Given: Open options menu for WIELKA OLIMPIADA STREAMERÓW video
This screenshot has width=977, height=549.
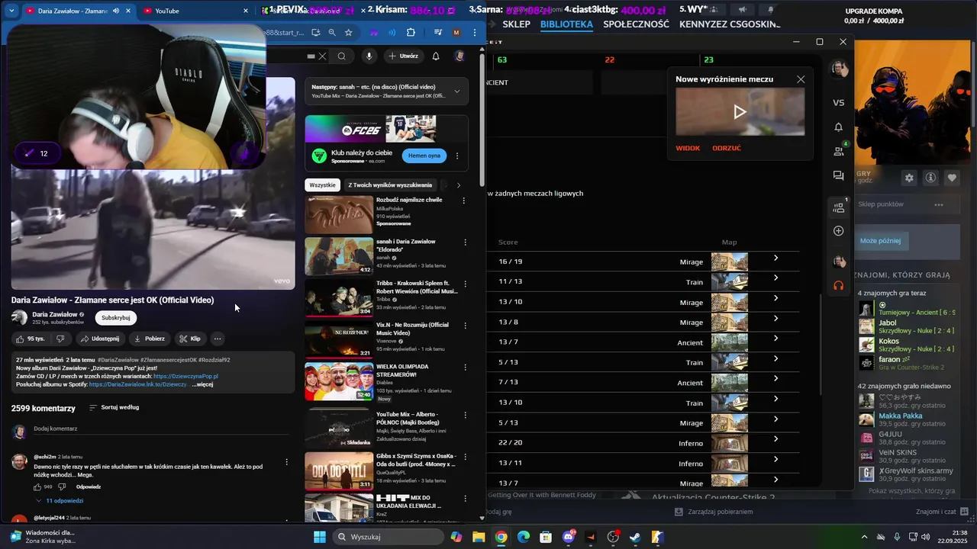Looking at the screenshot, I should 465,367.
